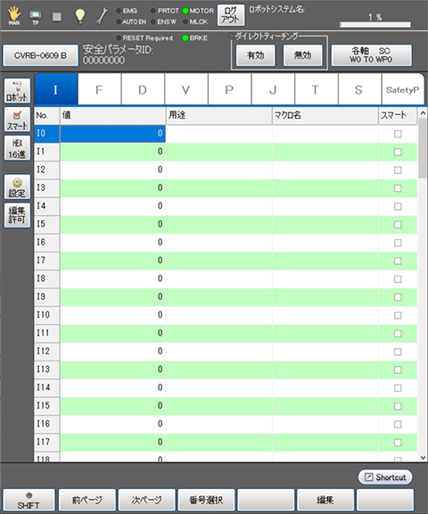Enable the スマート checkbox for I12
Image resolution: width=428 pixels, height=514 pixels.
[x=398, y=352]
